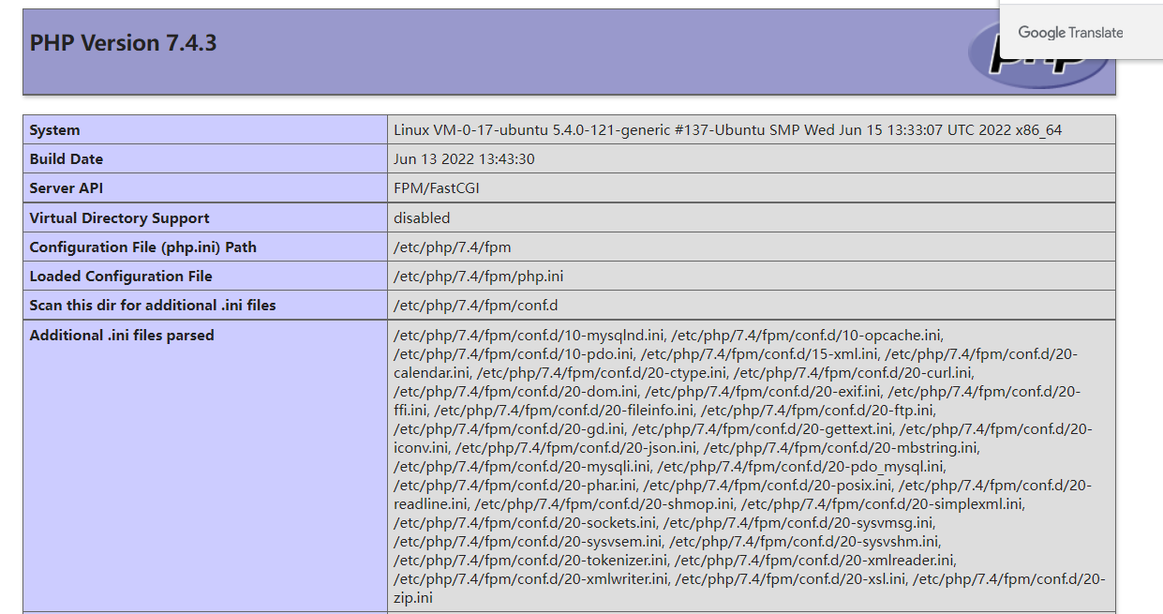Viewport: 1163px width, 614px height.
Task: Click the Google Translate popup
Action: pos(1081,31)
